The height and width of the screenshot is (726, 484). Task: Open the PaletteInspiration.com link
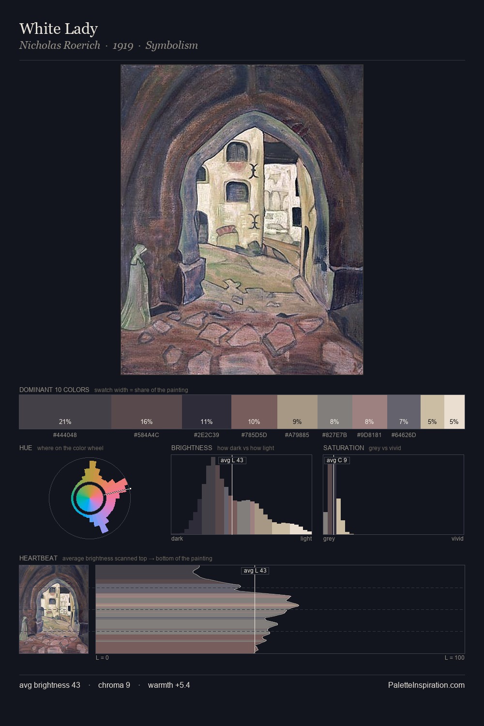pyautogui.click(x=426, y=685)
